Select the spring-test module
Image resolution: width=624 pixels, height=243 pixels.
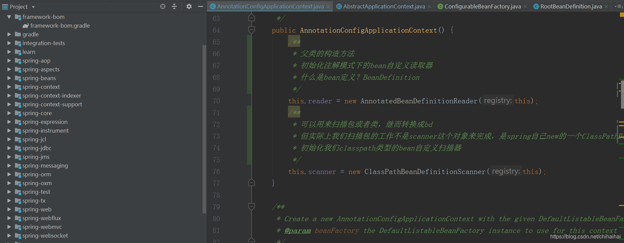(36, 192)
